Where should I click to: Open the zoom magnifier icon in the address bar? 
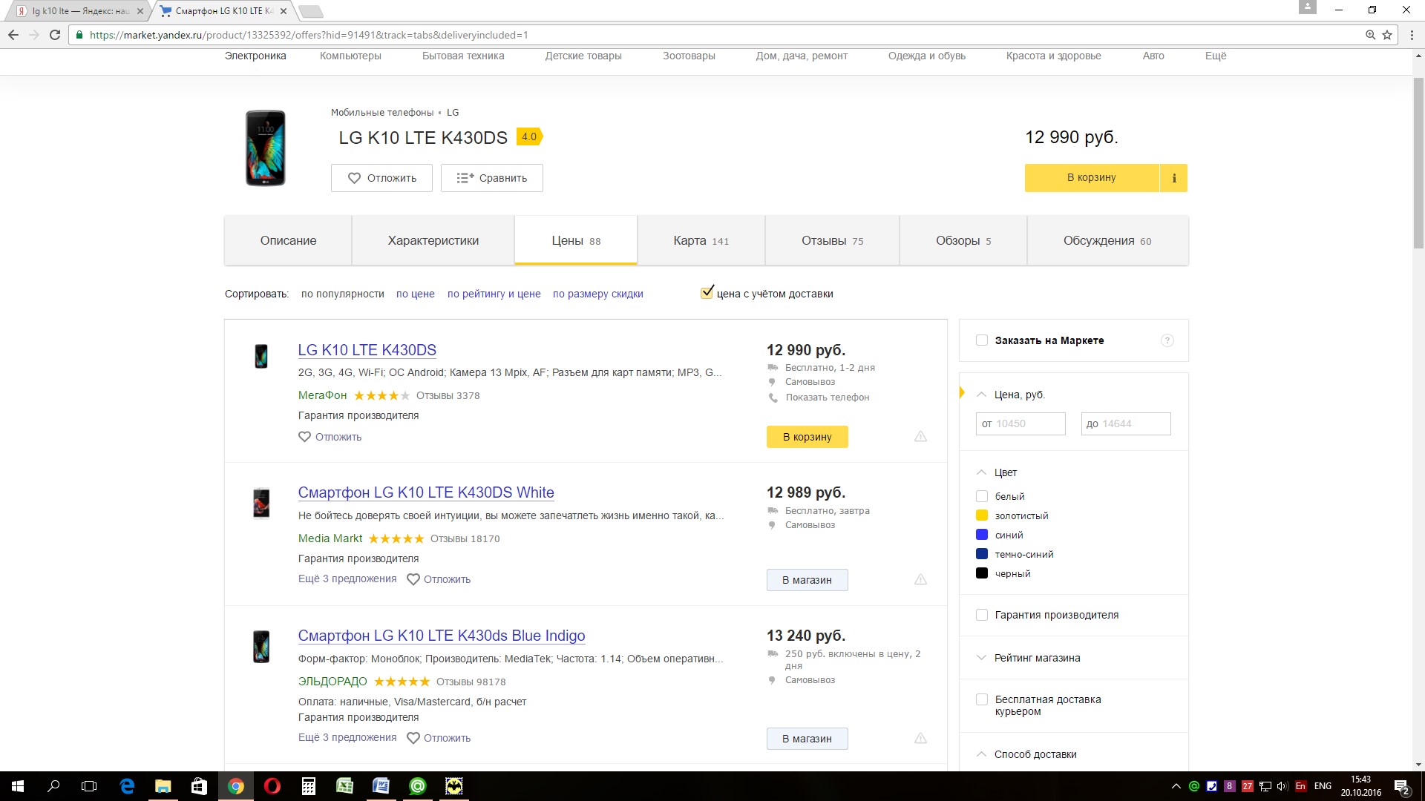pos(1370,35)
